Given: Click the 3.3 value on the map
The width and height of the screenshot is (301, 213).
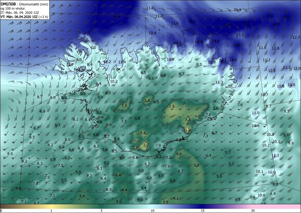Looking at the screenshot, I should tap(188, 119).
